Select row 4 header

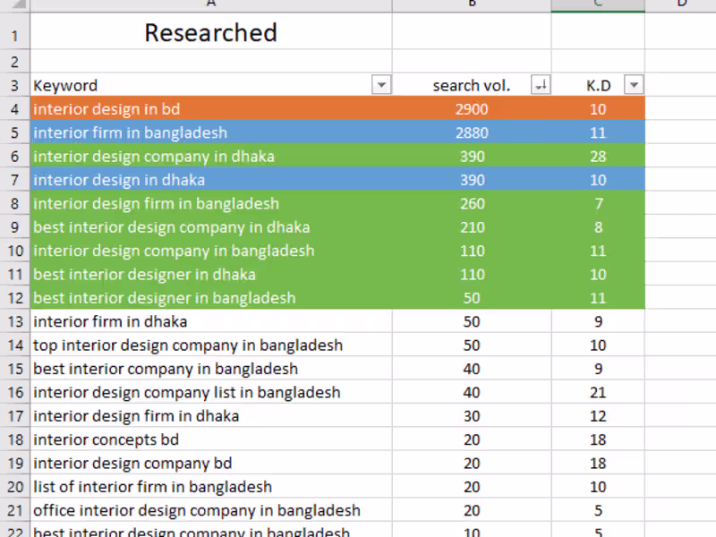tap(14, 108)
